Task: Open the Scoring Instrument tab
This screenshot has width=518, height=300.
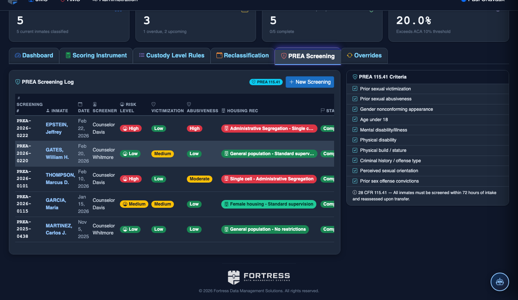Action: 96,56
